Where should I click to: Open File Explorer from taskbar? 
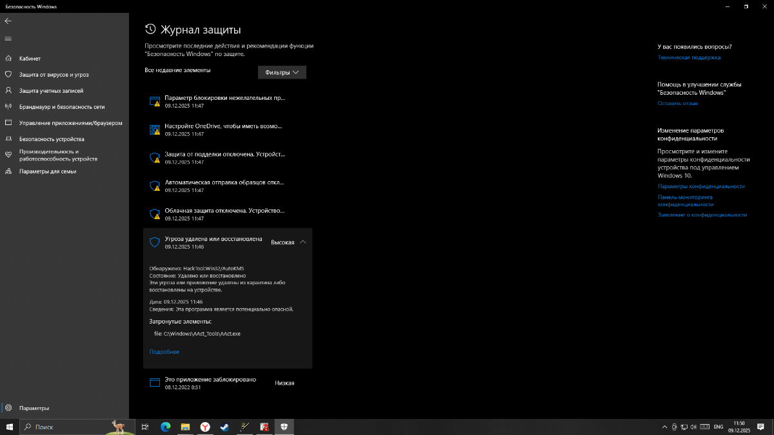coord(184,427)
